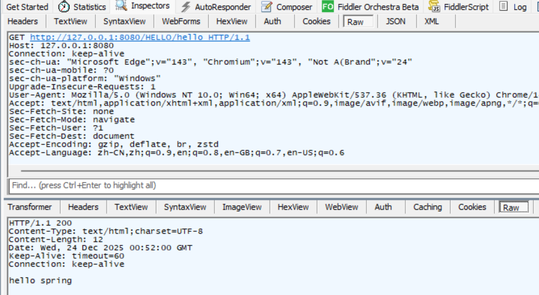Image resolution: width=539 pixels, height=295 pixels.
Task: Click 'Keep-Alive: timeout=60' line
Action: [x=66, y=256]
